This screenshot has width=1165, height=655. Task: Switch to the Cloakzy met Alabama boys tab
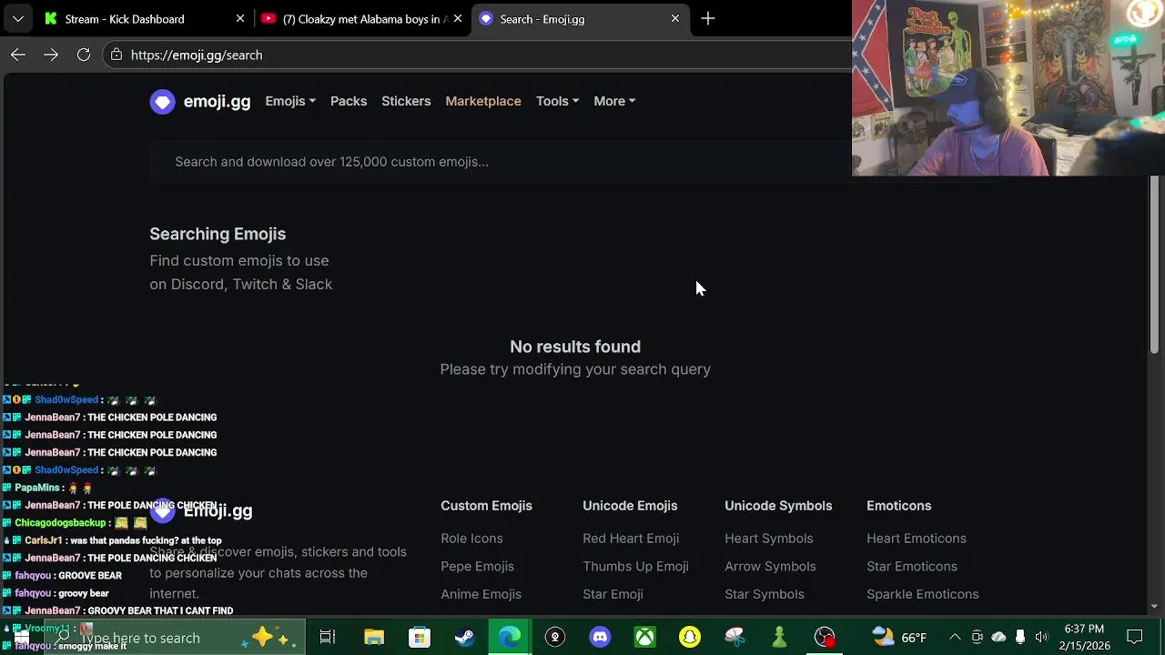(362, 18)
